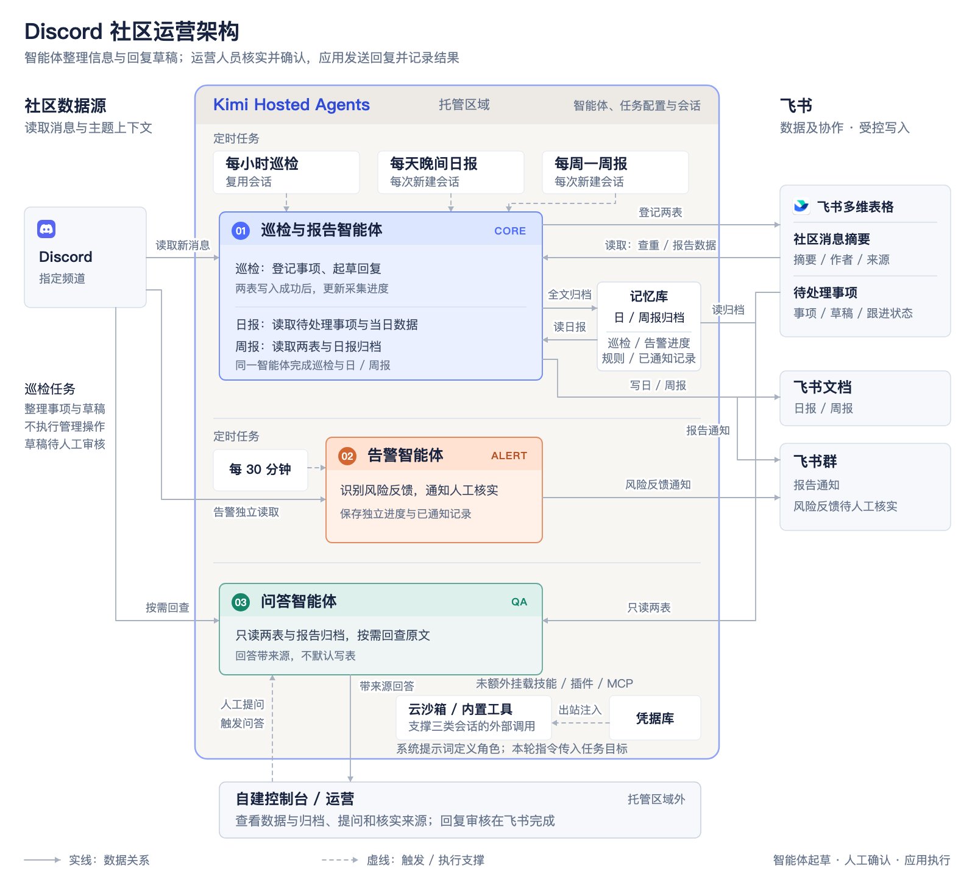Screen dimensions: 975x877
Task: Click the 社区消息摘要 heading
Action: pos(832,239)
